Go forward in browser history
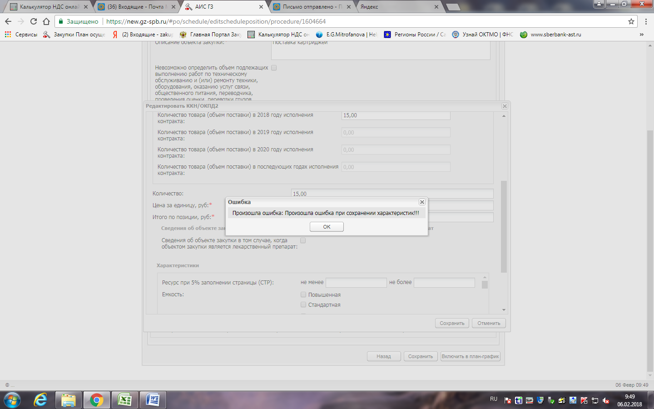 coord(21,21)
